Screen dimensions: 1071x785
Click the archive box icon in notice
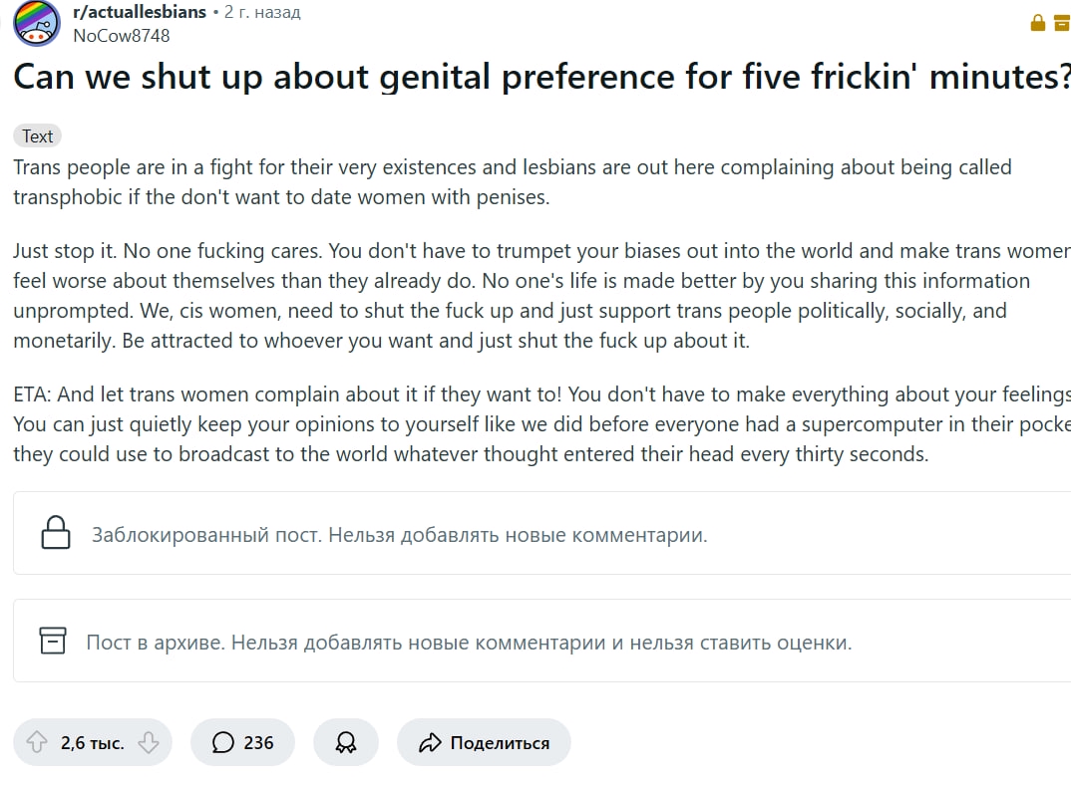53,641
